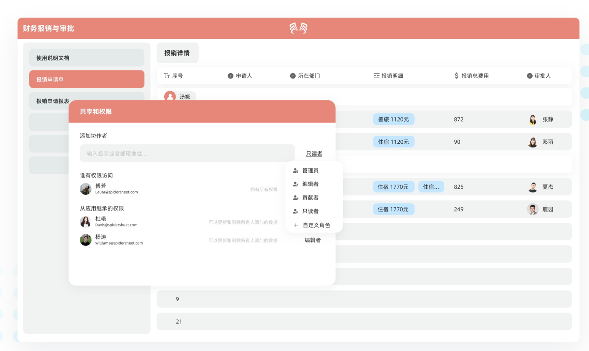
Task: Click approver name 鹿园
Action: 548,209
